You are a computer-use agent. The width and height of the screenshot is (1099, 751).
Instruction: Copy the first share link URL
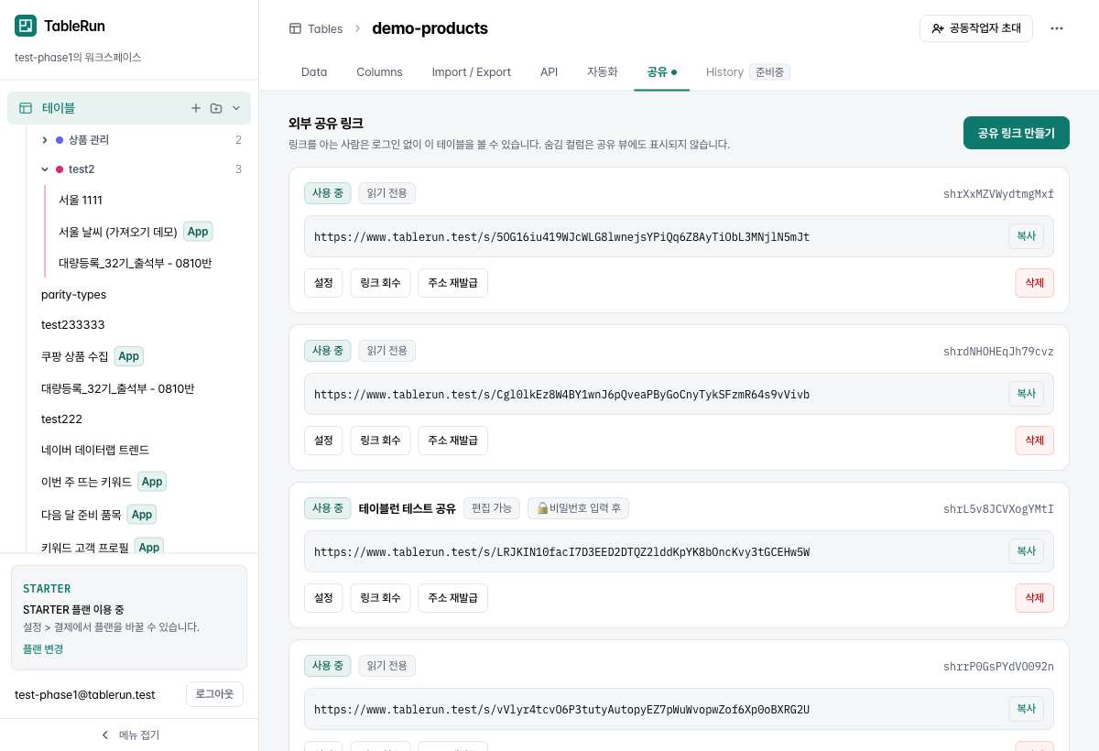click(x=1027, y=236)
